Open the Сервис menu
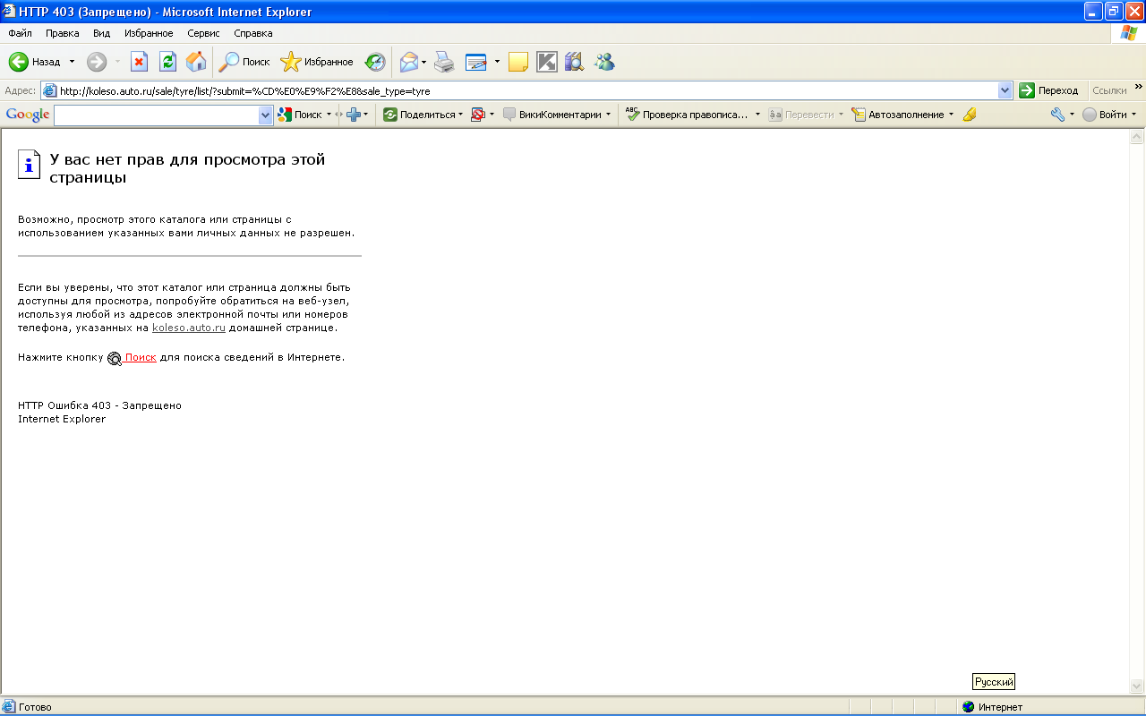This screenshot has width=1146, height=716. pyautogui.click(x=203, y=33)
